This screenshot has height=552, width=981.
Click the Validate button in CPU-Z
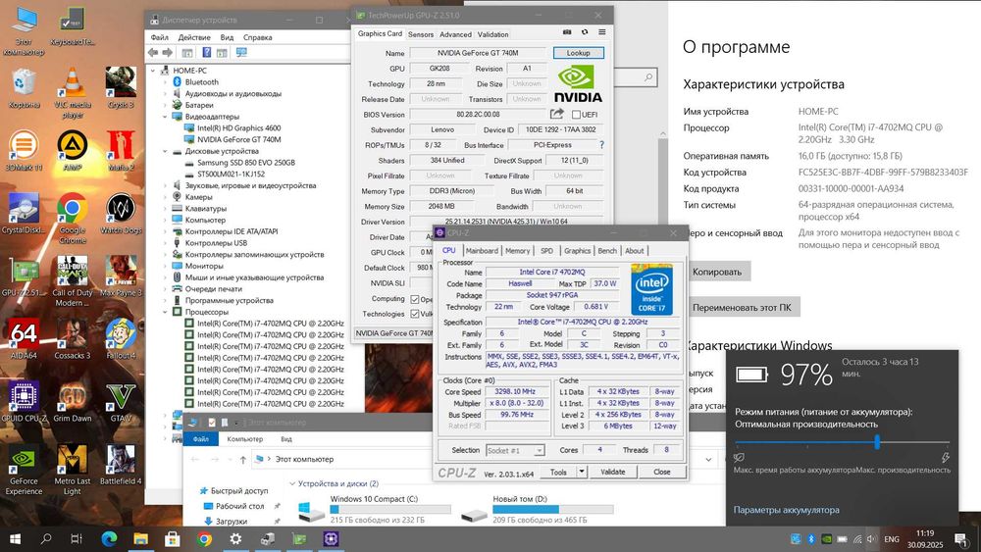click(612, 472)
